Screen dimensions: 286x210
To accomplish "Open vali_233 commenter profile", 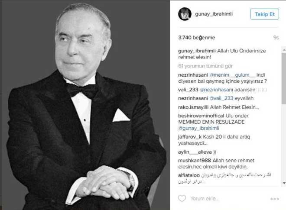I will pos(188,90).
